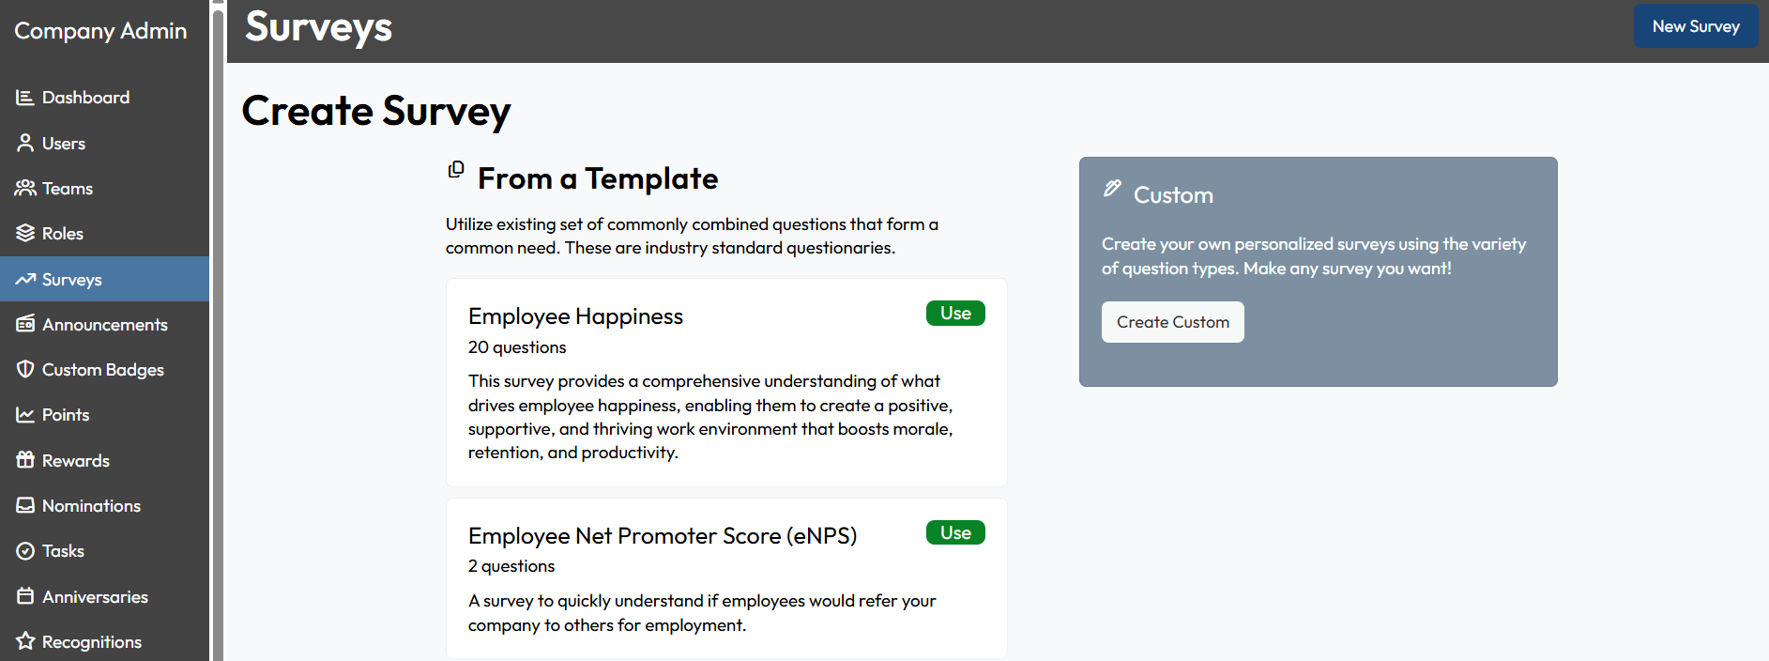Click the Teams people icon
Image resolution: width=1769 pixels, height=661 pixels.
pyautogui.click(x=25, y=188)
